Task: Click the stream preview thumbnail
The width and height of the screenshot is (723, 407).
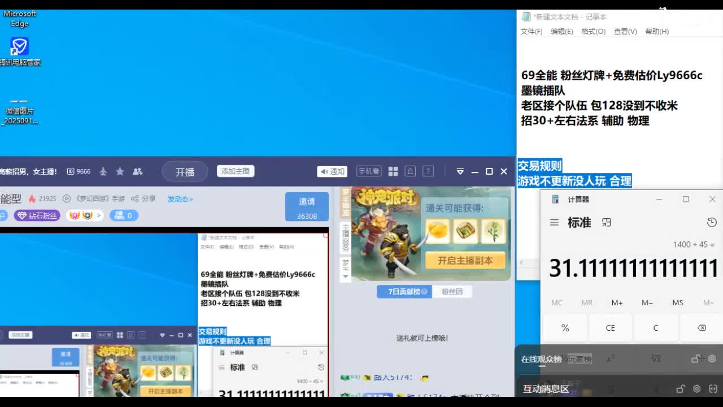Action: coord(164,314)
